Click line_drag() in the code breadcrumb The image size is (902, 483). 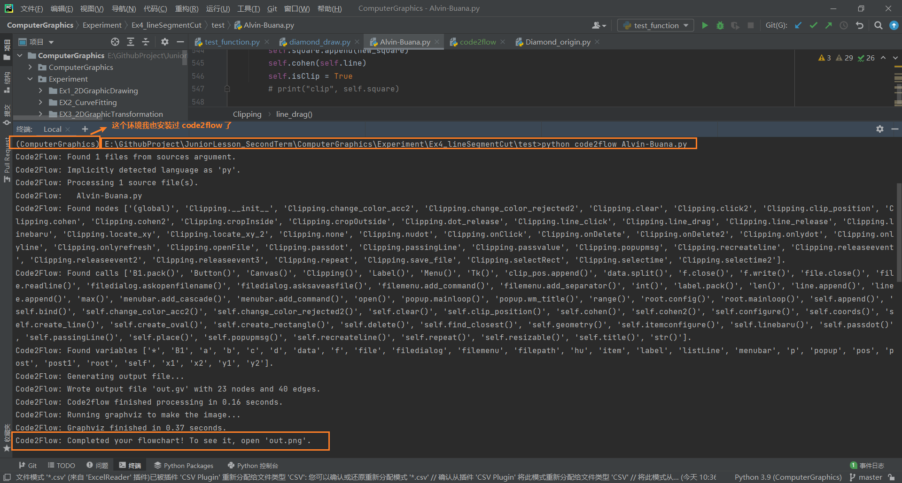294,114
